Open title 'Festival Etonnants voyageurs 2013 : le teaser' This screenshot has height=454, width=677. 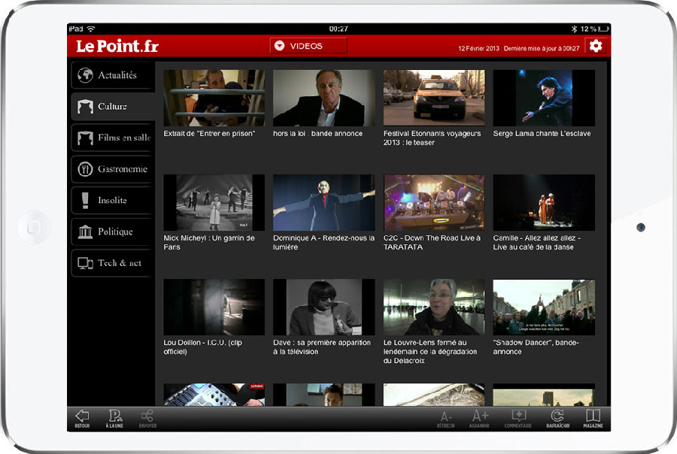click(x=433, y=138)
